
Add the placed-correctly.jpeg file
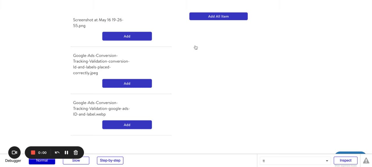(127, 83)
